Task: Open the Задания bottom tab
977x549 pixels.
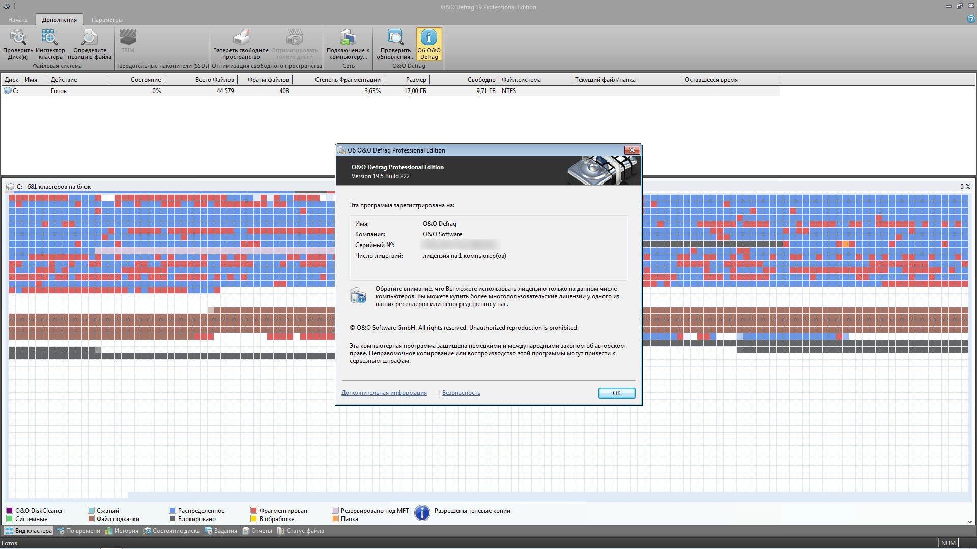Action: point(221,531)
